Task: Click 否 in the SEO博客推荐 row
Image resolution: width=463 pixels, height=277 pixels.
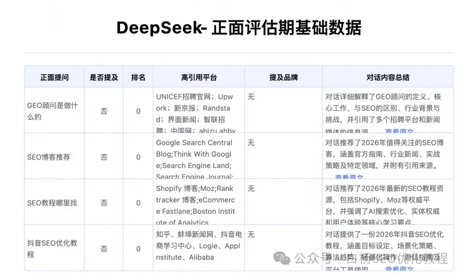Action: pyautogui.click(x=104, y=157)
